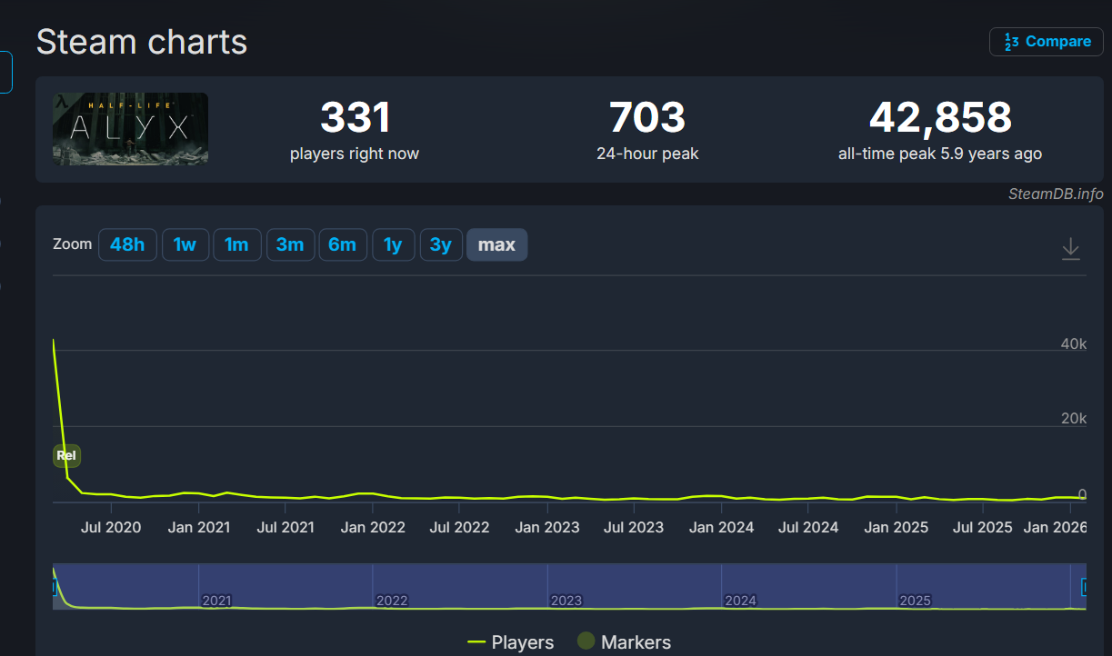The height and width of the screenshot is (656, 1112).
Task: Set chart zoom to 1y
Action: [x=393, y=244]
